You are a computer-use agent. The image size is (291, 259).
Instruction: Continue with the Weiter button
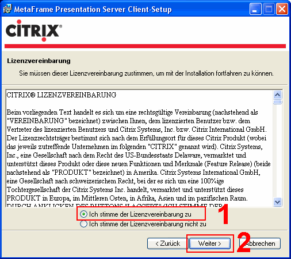210,244
